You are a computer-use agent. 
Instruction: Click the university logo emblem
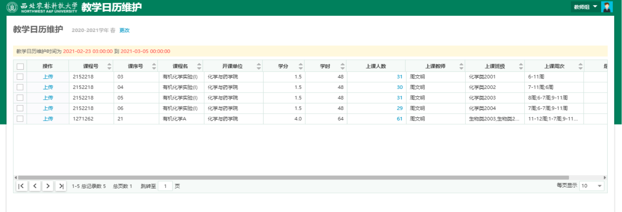tap(12, 7)
